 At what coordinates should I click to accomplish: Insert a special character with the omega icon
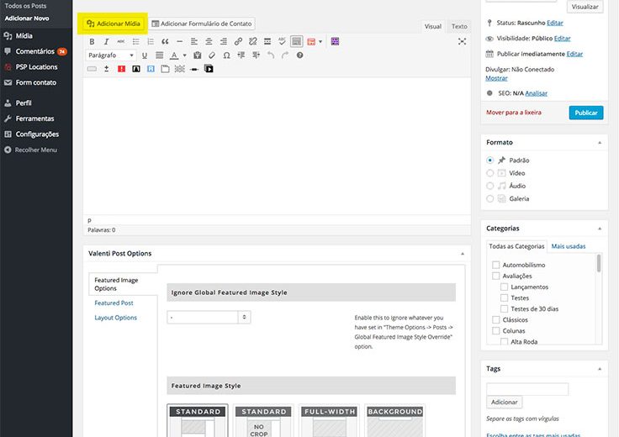tap(225, 55)
